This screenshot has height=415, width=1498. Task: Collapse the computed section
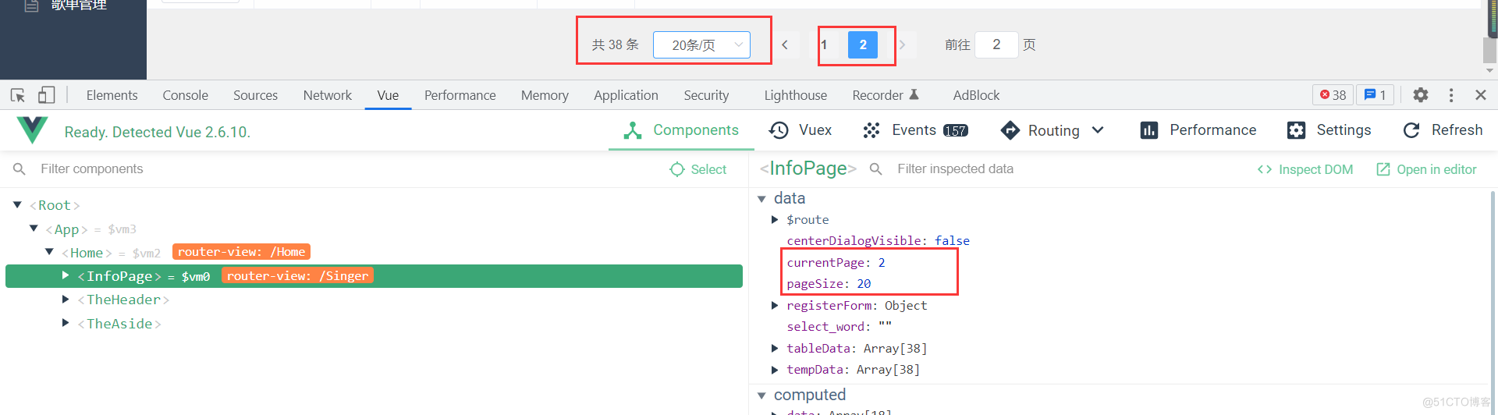pos(762,395)
